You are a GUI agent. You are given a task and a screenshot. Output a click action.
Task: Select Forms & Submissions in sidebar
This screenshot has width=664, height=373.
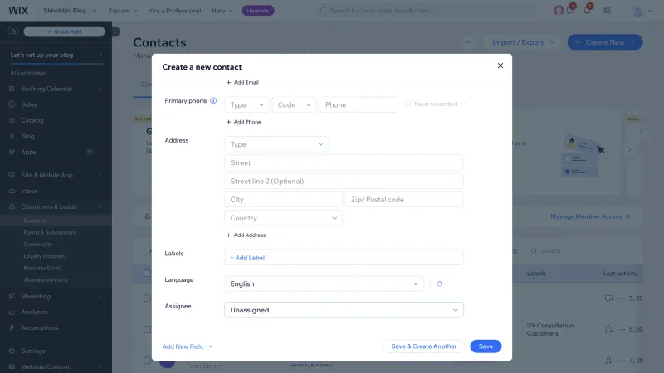coord(50,232)
